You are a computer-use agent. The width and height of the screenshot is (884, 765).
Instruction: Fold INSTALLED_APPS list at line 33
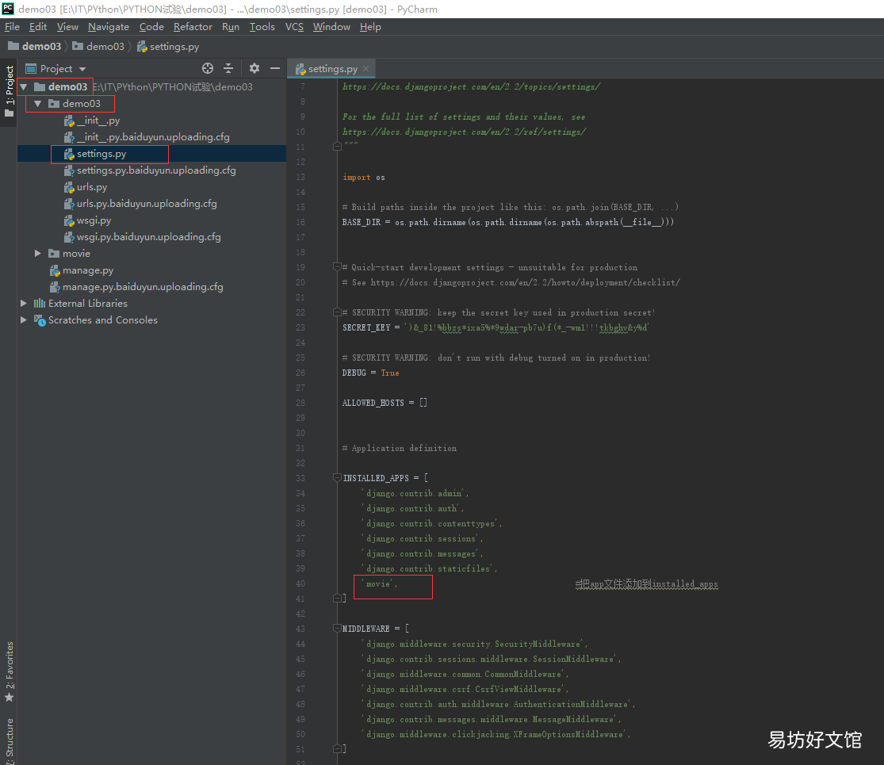[337, 477]
